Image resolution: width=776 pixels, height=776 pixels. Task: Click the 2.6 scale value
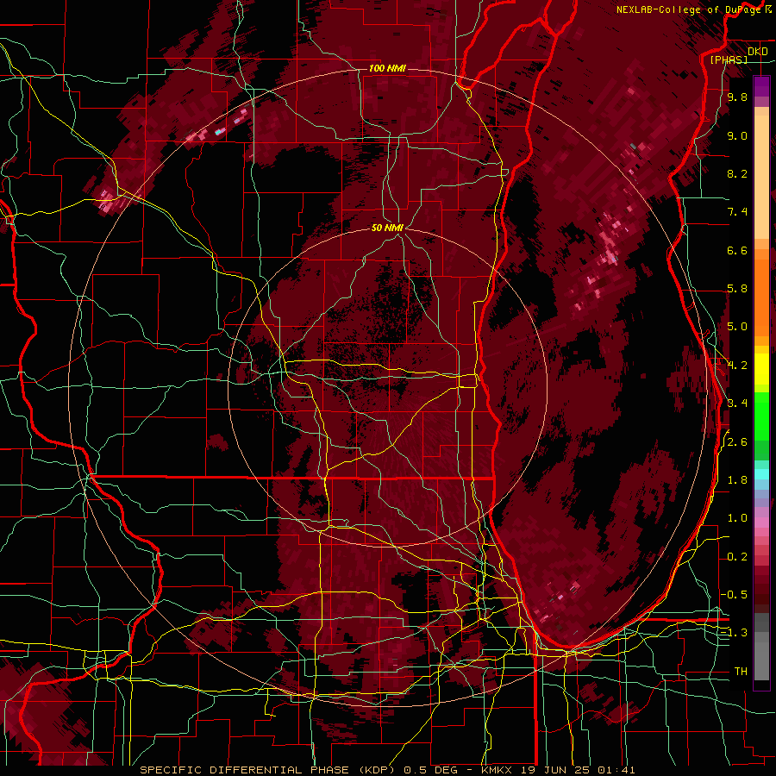click(737, 442)
